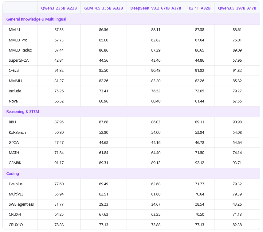The image size is (263, 232).
Task: Select MMLU score 88.61 under Qwen3.5-397B-A17B
Action: coord(237,30)
